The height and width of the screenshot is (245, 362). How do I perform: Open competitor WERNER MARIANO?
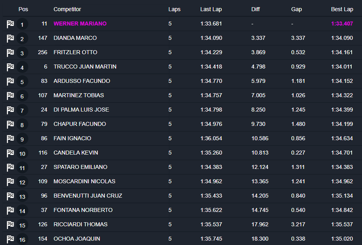click(x=80, y=24)
